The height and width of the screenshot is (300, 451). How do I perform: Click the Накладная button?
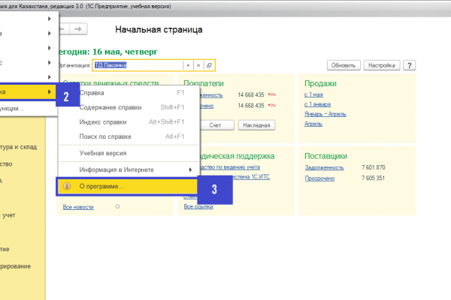click(256, 125)
